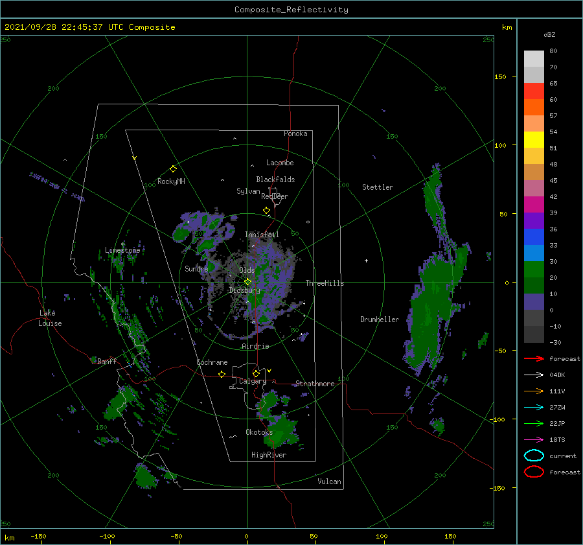Pick the cyan 27ZW arrow legend icon

(x=534, y=408)
